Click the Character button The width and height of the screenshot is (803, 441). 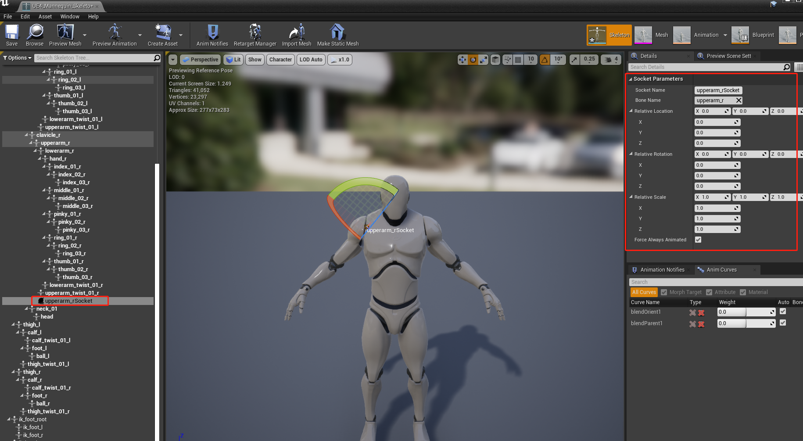coord(280,60)
